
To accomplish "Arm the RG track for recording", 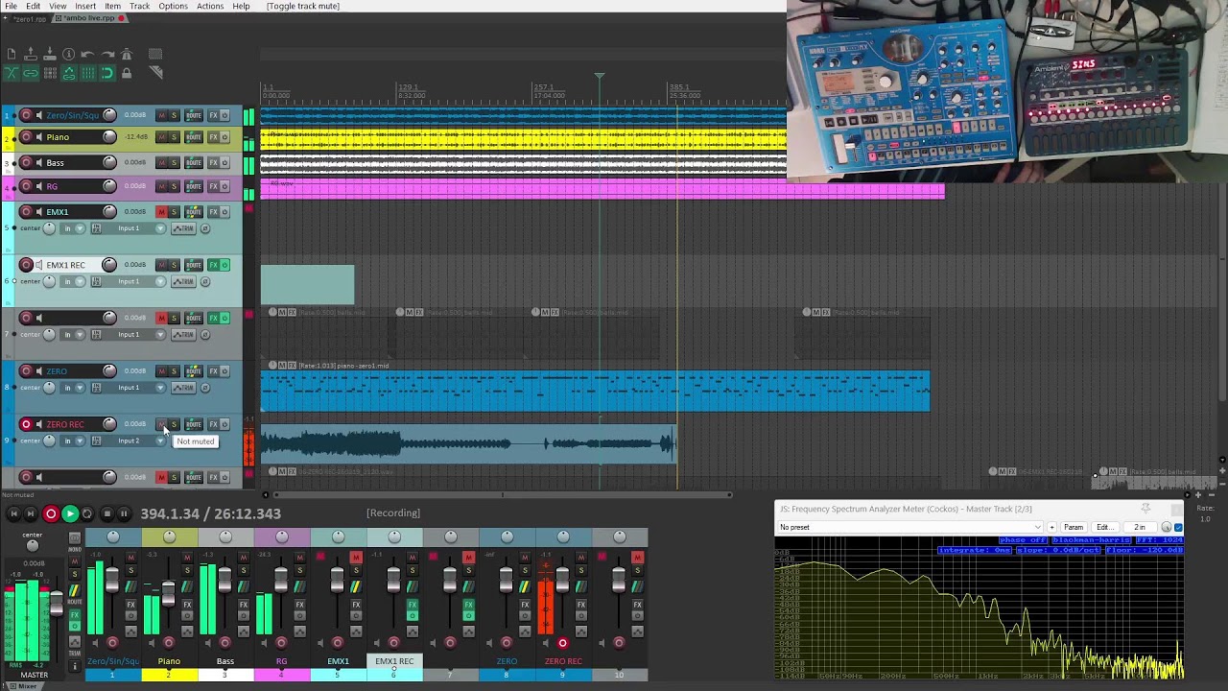I will [x=26, y=186].
